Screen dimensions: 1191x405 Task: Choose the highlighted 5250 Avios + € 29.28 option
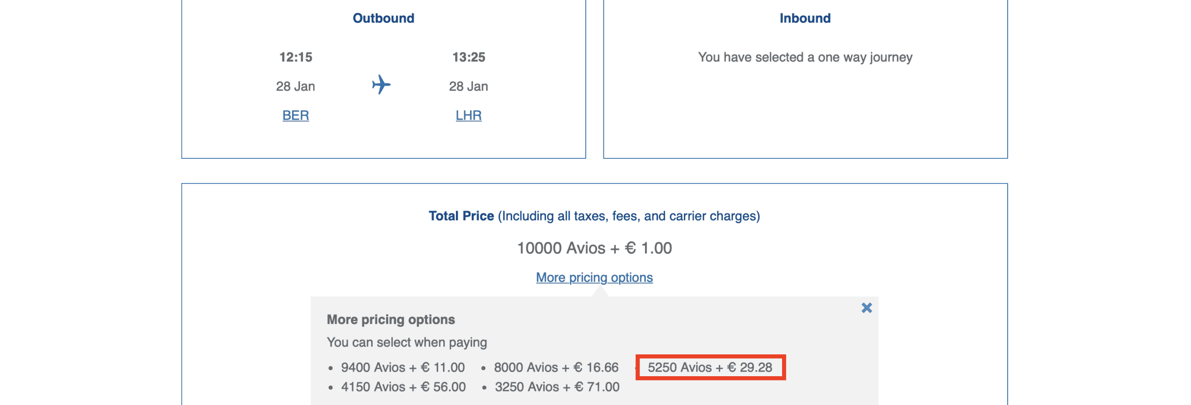709,367
